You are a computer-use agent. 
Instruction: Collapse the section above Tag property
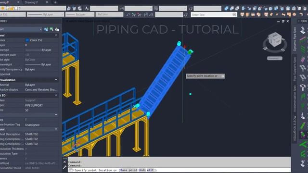coord(56,114)
